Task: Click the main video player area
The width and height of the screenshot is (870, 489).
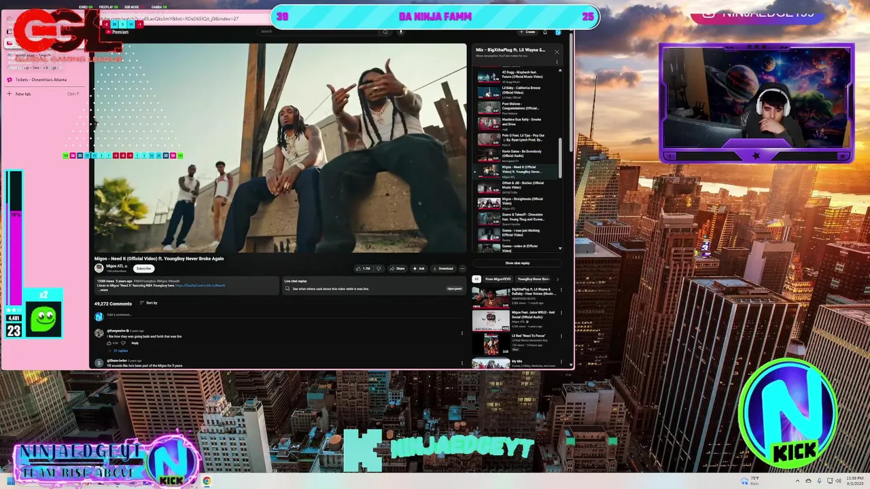Action: 280,148
